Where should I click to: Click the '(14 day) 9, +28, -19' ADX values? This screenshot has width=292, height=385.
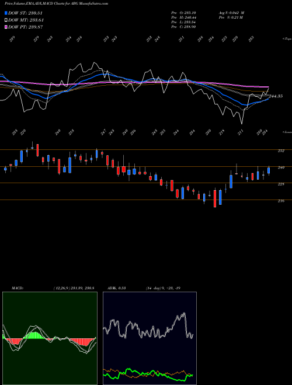[163, 288]
